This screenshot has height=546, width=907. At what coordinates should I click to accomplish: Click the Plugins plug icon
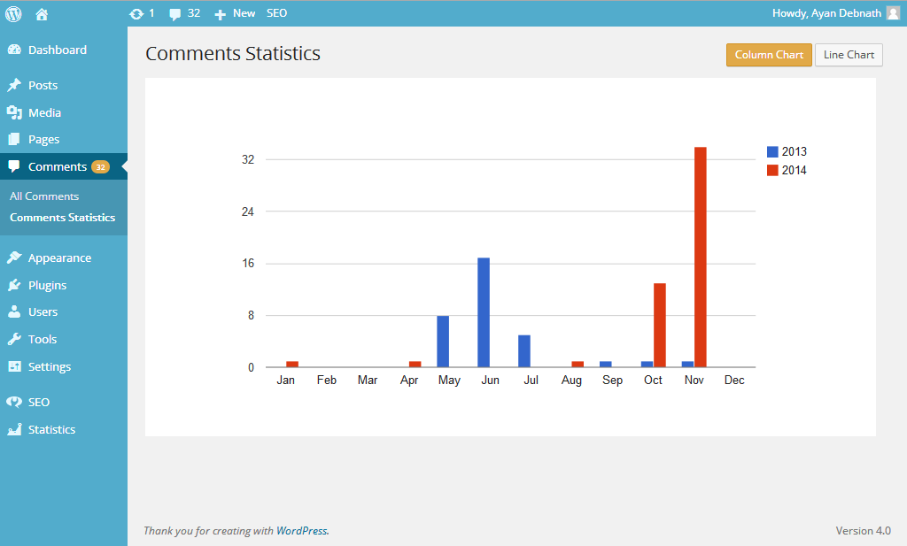[14, 285]
